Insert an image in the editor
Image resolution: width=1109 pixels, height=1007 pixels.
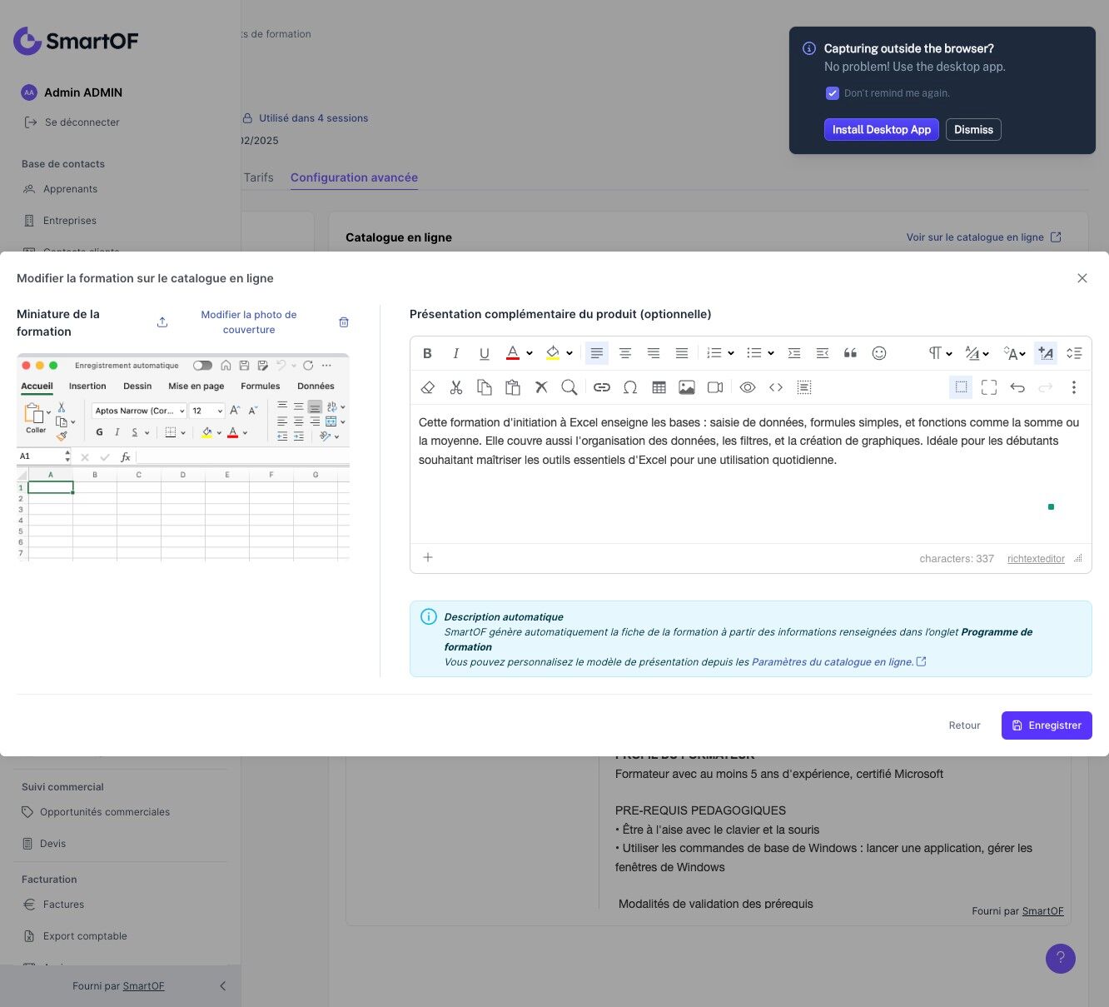(687, 387)
